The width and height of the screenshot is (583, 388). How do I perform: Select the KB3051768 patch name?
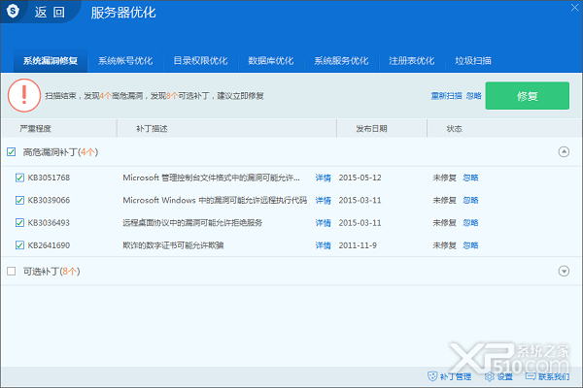(49, 178)
